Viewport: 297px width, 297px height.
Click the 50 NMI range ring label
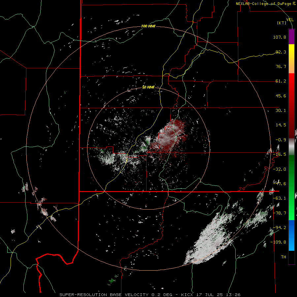pos(148,87)
